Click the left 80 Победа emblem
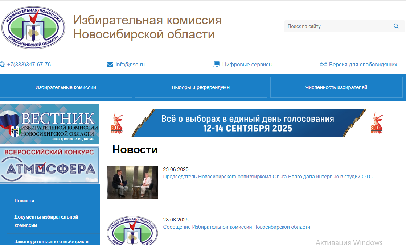406x245 pixels. 117,123
